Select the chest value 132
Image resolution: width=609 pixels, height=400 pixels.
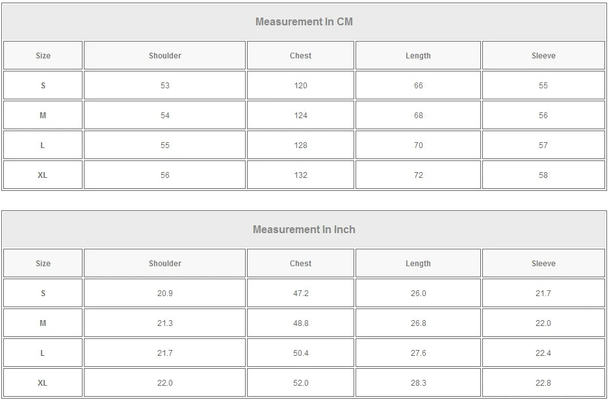point(300,175)
